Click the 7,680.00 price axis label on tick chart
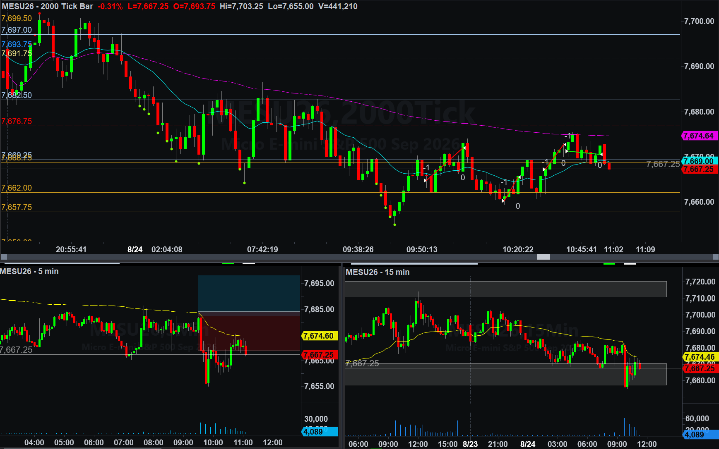This screenshot has height=449, width=719. pos(699,112)
